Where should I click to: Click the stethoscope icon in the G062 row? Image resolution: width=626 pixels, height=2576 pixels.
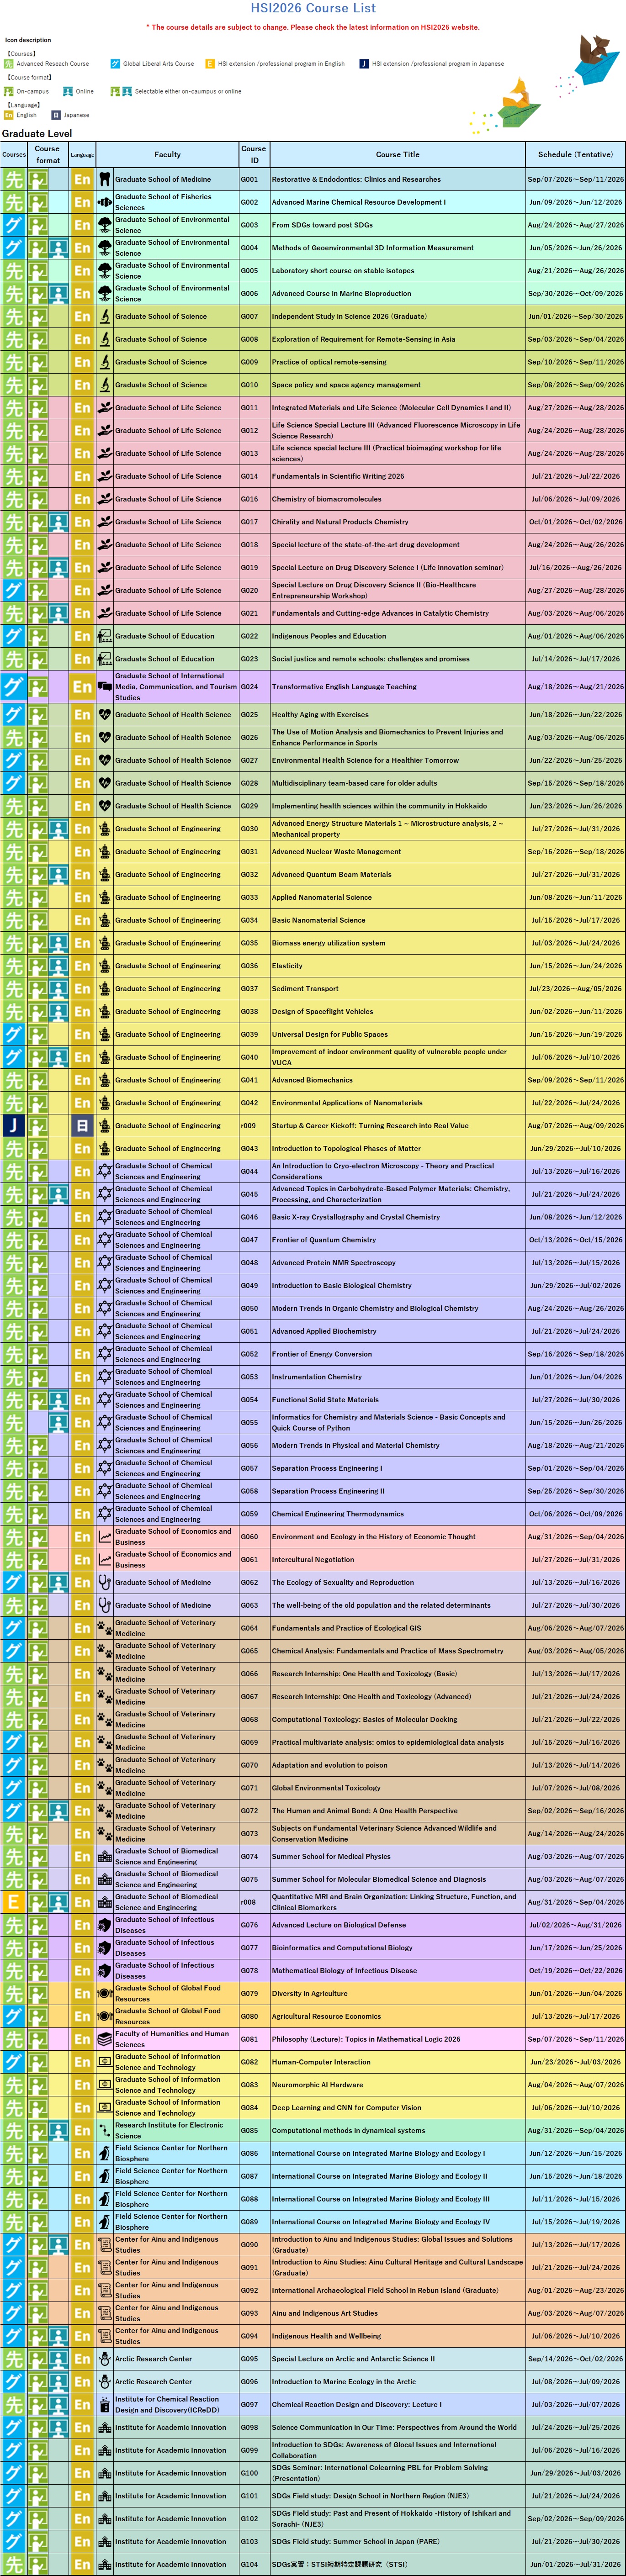(105, 1582)
